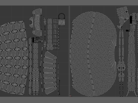Select the narrow twin-strip island with two dark circles

(x=121, y=63)
